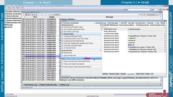The height and width of the screenshot is (97, 173).
Task: Click the View PDF icon
Action: [x=120, y=23]
